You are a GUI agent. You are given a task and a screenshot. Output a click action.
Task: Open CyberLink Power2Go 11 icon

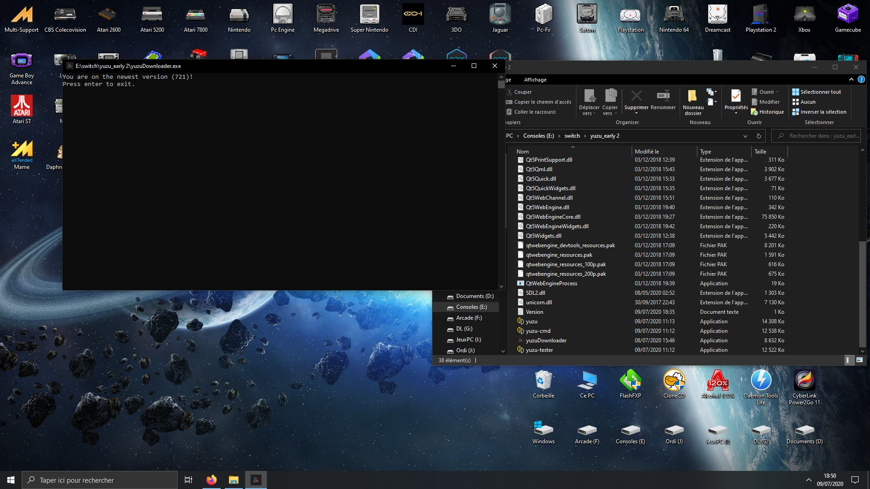(804, 387)
